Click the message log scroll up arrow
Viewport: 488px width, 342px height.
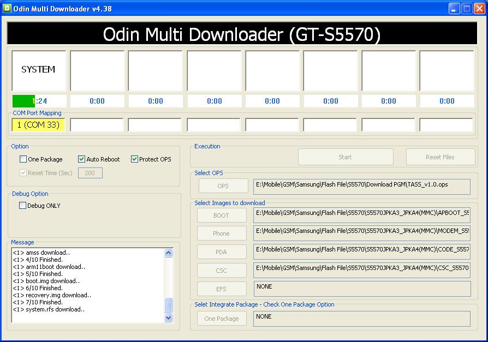pos(168,253)
